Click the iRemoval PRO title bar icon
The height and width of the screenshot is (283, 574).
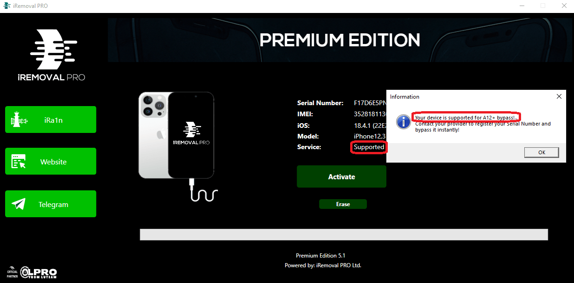[x=7, y=6]
